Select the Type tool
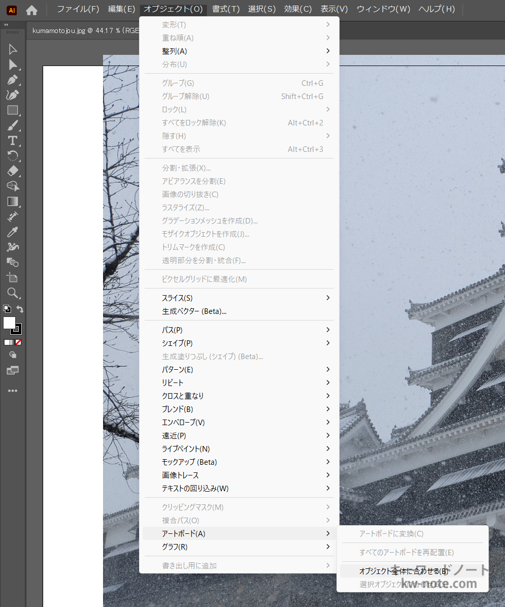 (x=13, y=141)
